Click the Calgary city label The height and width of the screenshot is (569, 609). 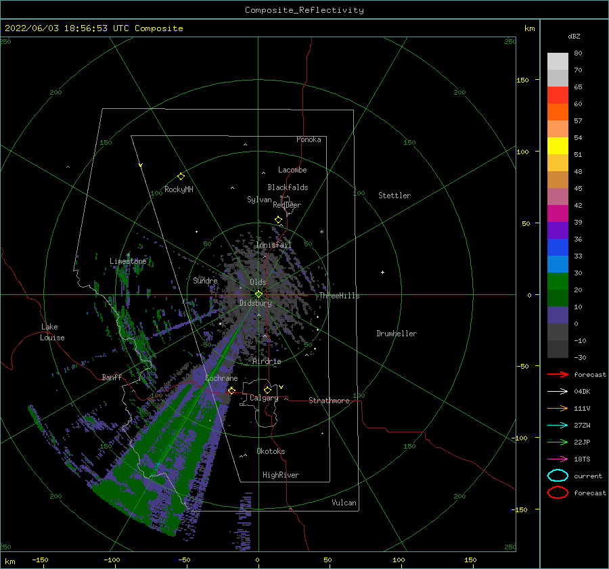click(264, 398)
